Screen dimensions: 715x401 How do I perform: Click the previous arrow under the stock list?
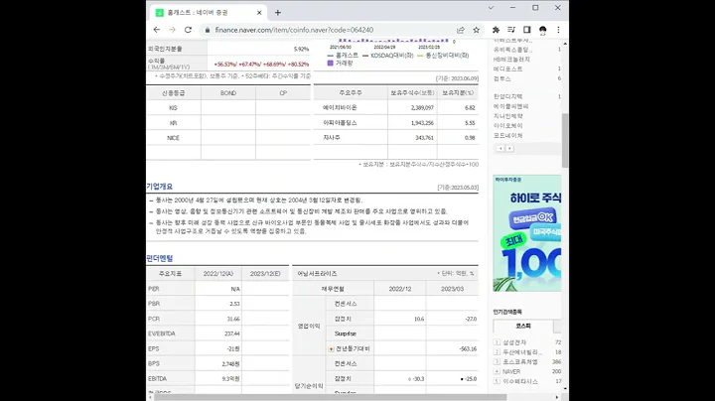point(500,149)
